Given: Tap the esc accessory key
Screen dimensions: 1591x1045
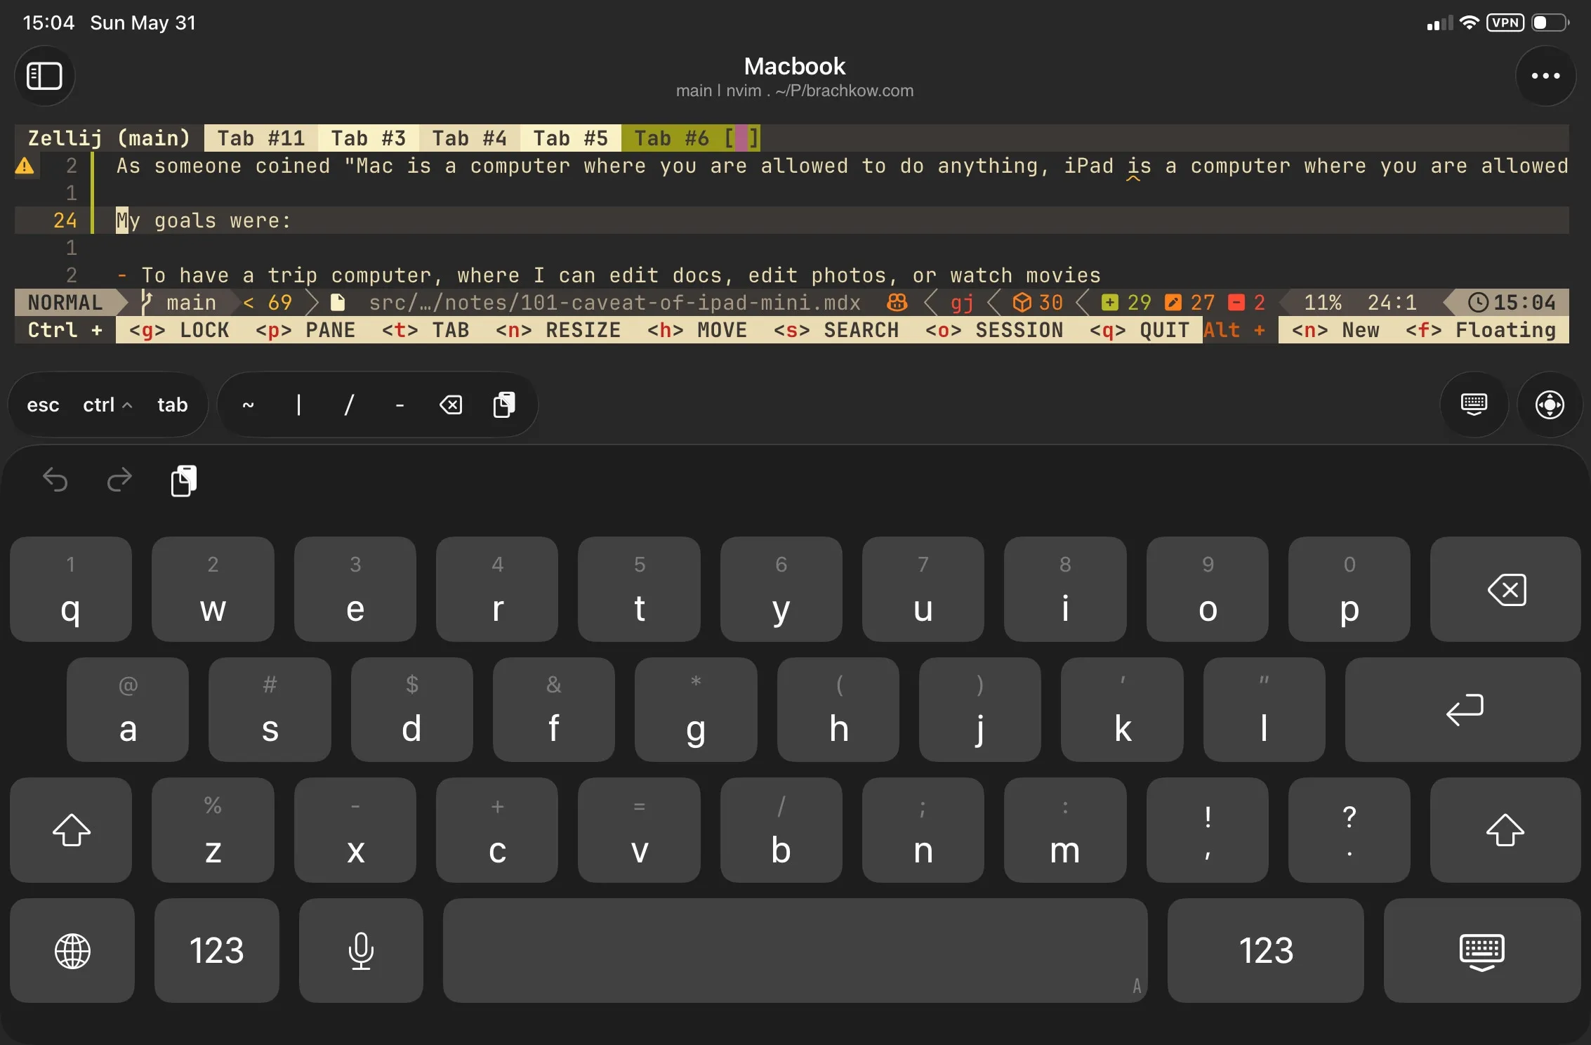Looking at the screenshot, I should tap(43, 405).
